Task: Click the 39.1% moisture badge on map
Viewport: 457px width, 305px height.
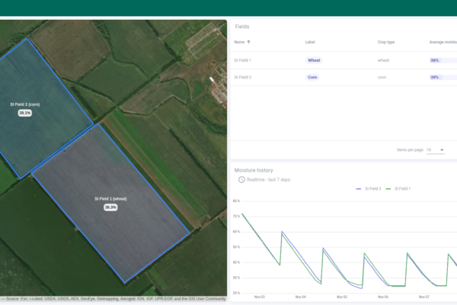Action: pos(25,113)
